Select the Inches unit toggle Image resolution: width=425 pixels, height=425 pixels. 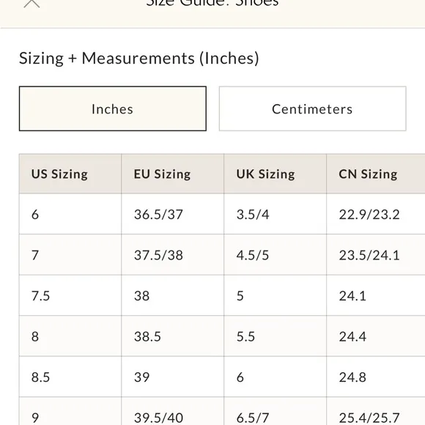[113, 108]
